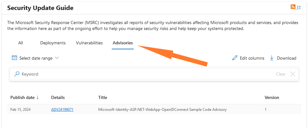Open advisory ADV24199071 link
308x128 pixels.
(62, 110)
